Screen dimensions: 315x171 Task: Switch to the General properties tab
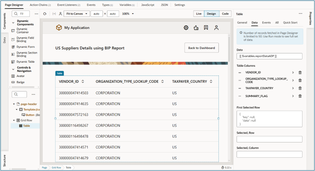242,22
